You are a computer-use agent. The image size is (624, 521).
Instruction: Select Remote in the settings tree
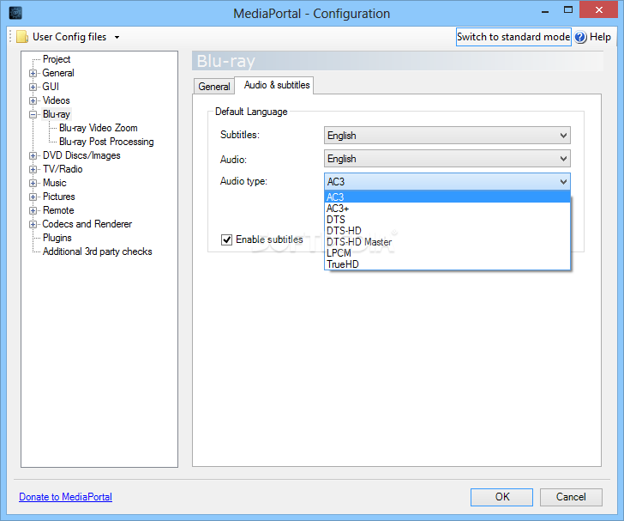point(58,210)
